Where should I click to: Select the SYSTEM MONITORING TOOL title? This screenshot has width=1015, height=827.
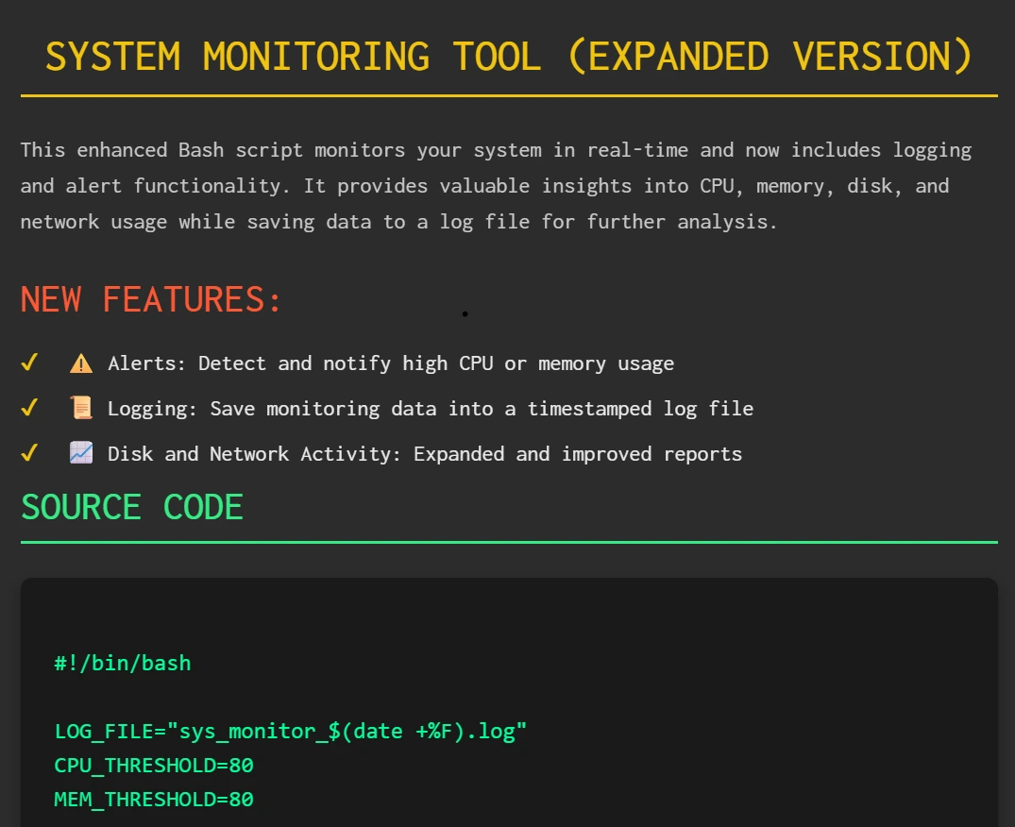pyautogui.click(x=507, y=56)
